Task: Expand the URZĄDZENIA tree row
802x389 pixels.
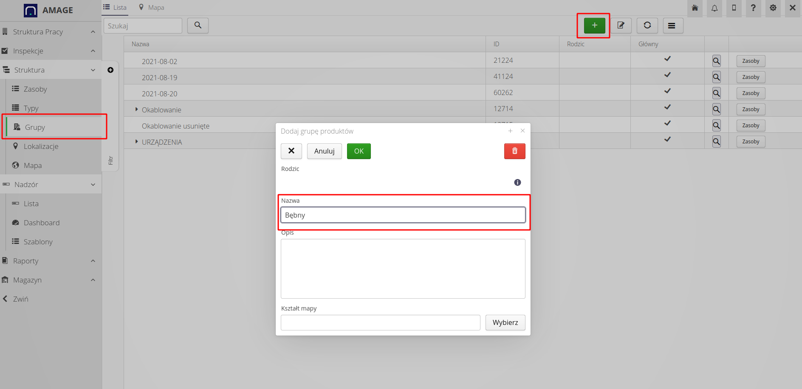Action: pos(136,142)
